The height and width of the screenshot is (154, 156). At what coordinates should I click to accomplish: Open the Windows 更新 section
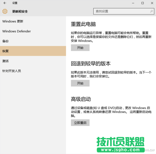pos(33,21)
